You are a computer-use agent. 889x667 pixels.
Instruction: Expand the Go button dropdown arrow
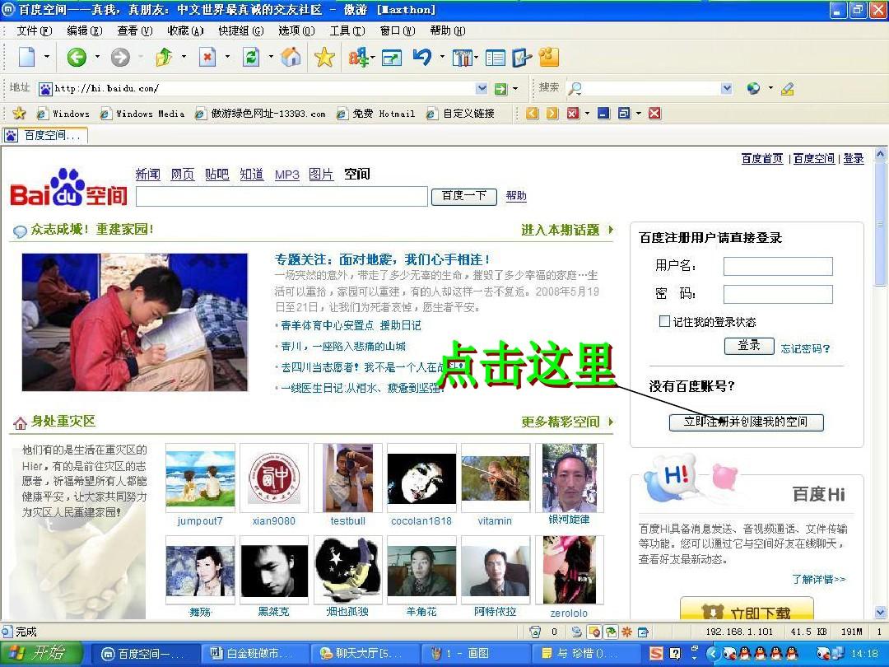(x=515, y=88)
